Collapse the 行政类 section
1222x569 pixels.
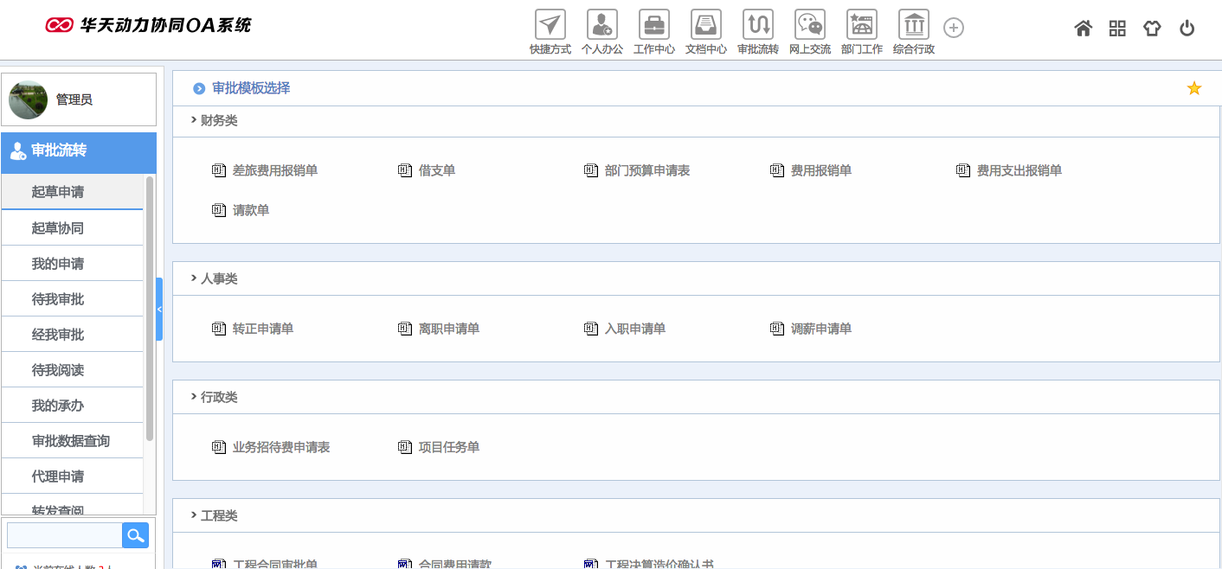[194, 397]
